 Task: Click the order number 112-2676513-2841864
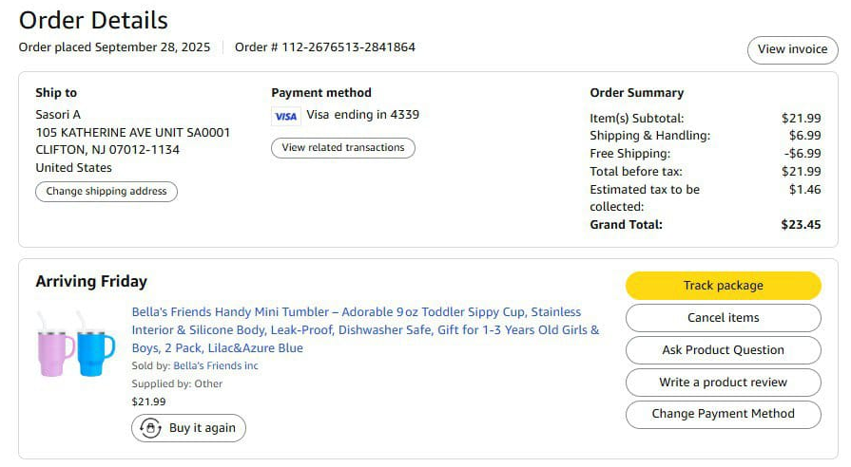pos(348,47)
